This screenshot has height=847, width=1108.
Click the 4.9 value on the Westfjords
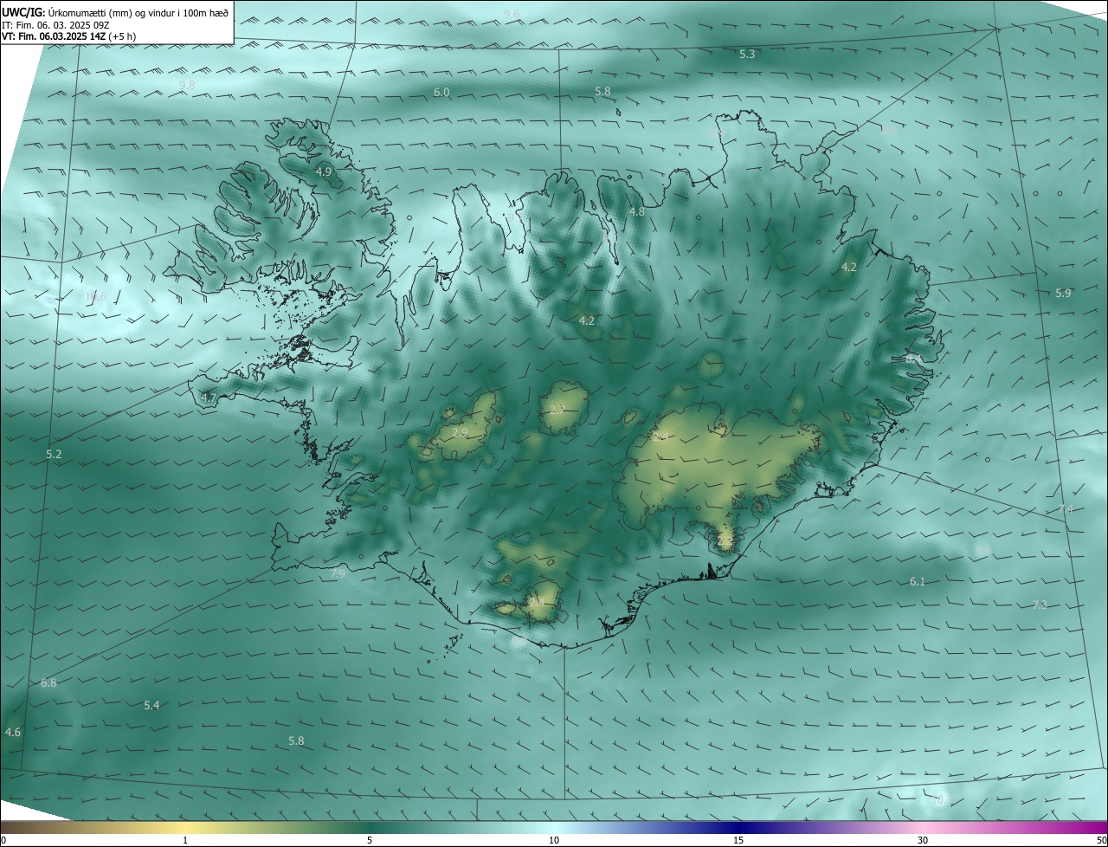coord(323,171)
